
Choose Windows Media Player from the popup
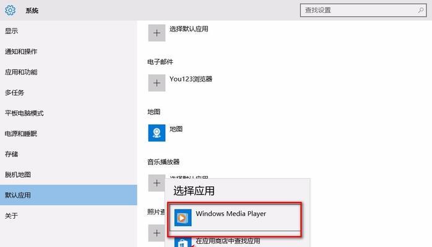[x=234, y=217]
